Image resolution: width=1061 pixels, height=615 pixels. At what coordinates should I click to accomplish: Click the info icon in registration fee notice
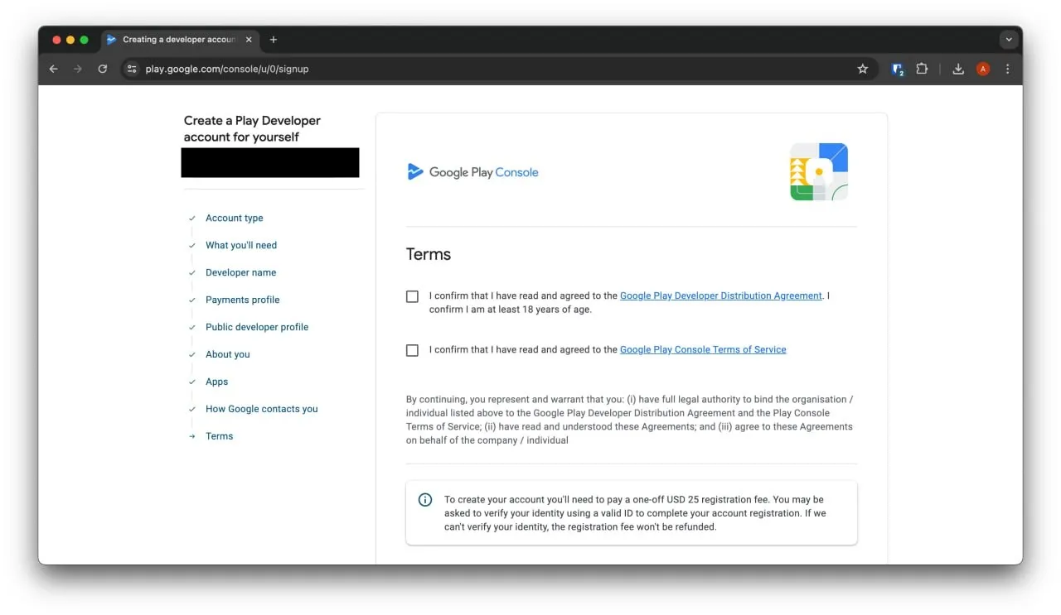pos(425,500)
